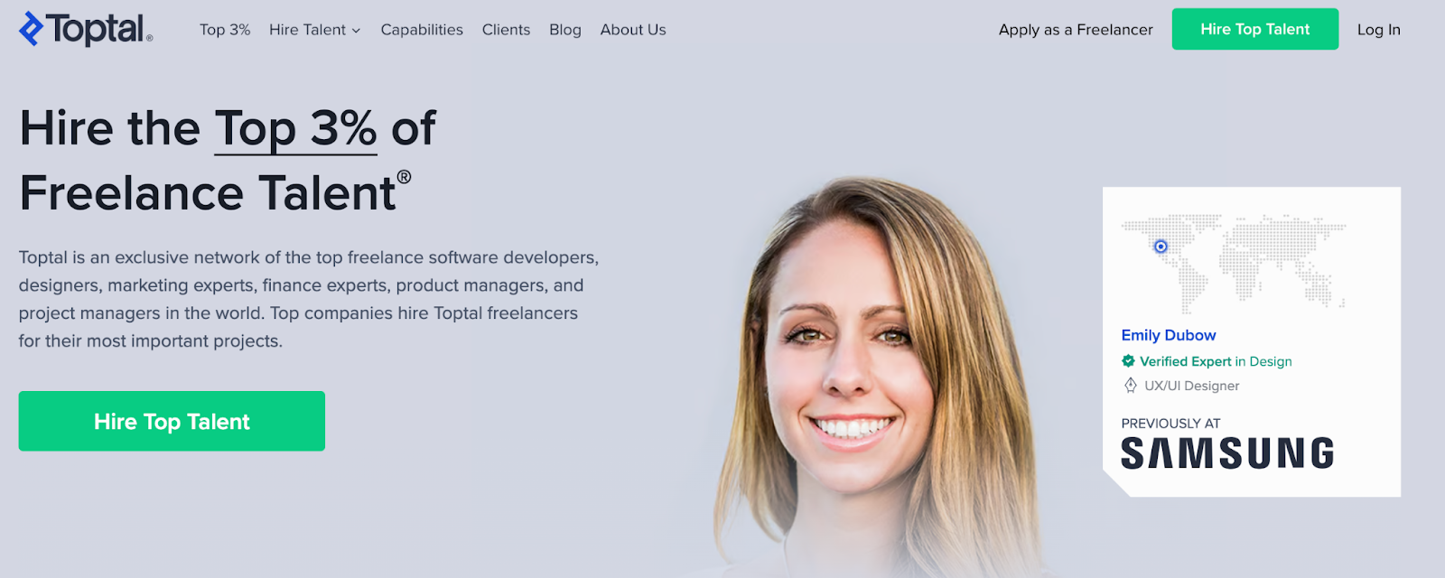Viewport: 1445px width, 578px height.
Task: Click Apply as a Freelancer link
Action: [x=1076, y=30]
